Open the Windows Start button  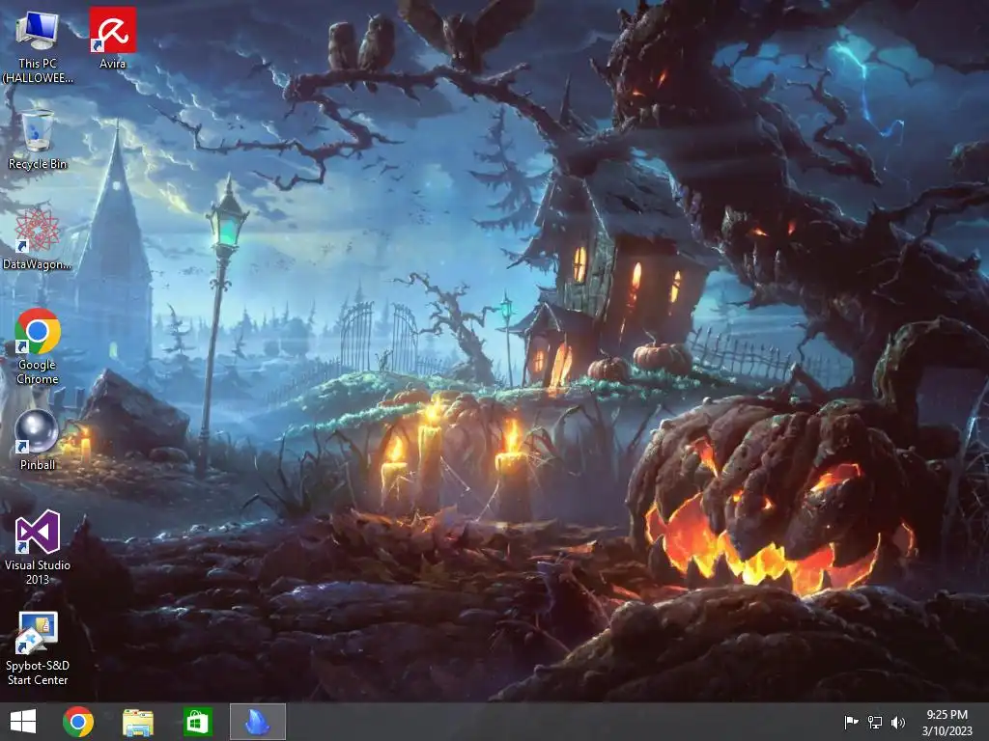pos(23,722)
